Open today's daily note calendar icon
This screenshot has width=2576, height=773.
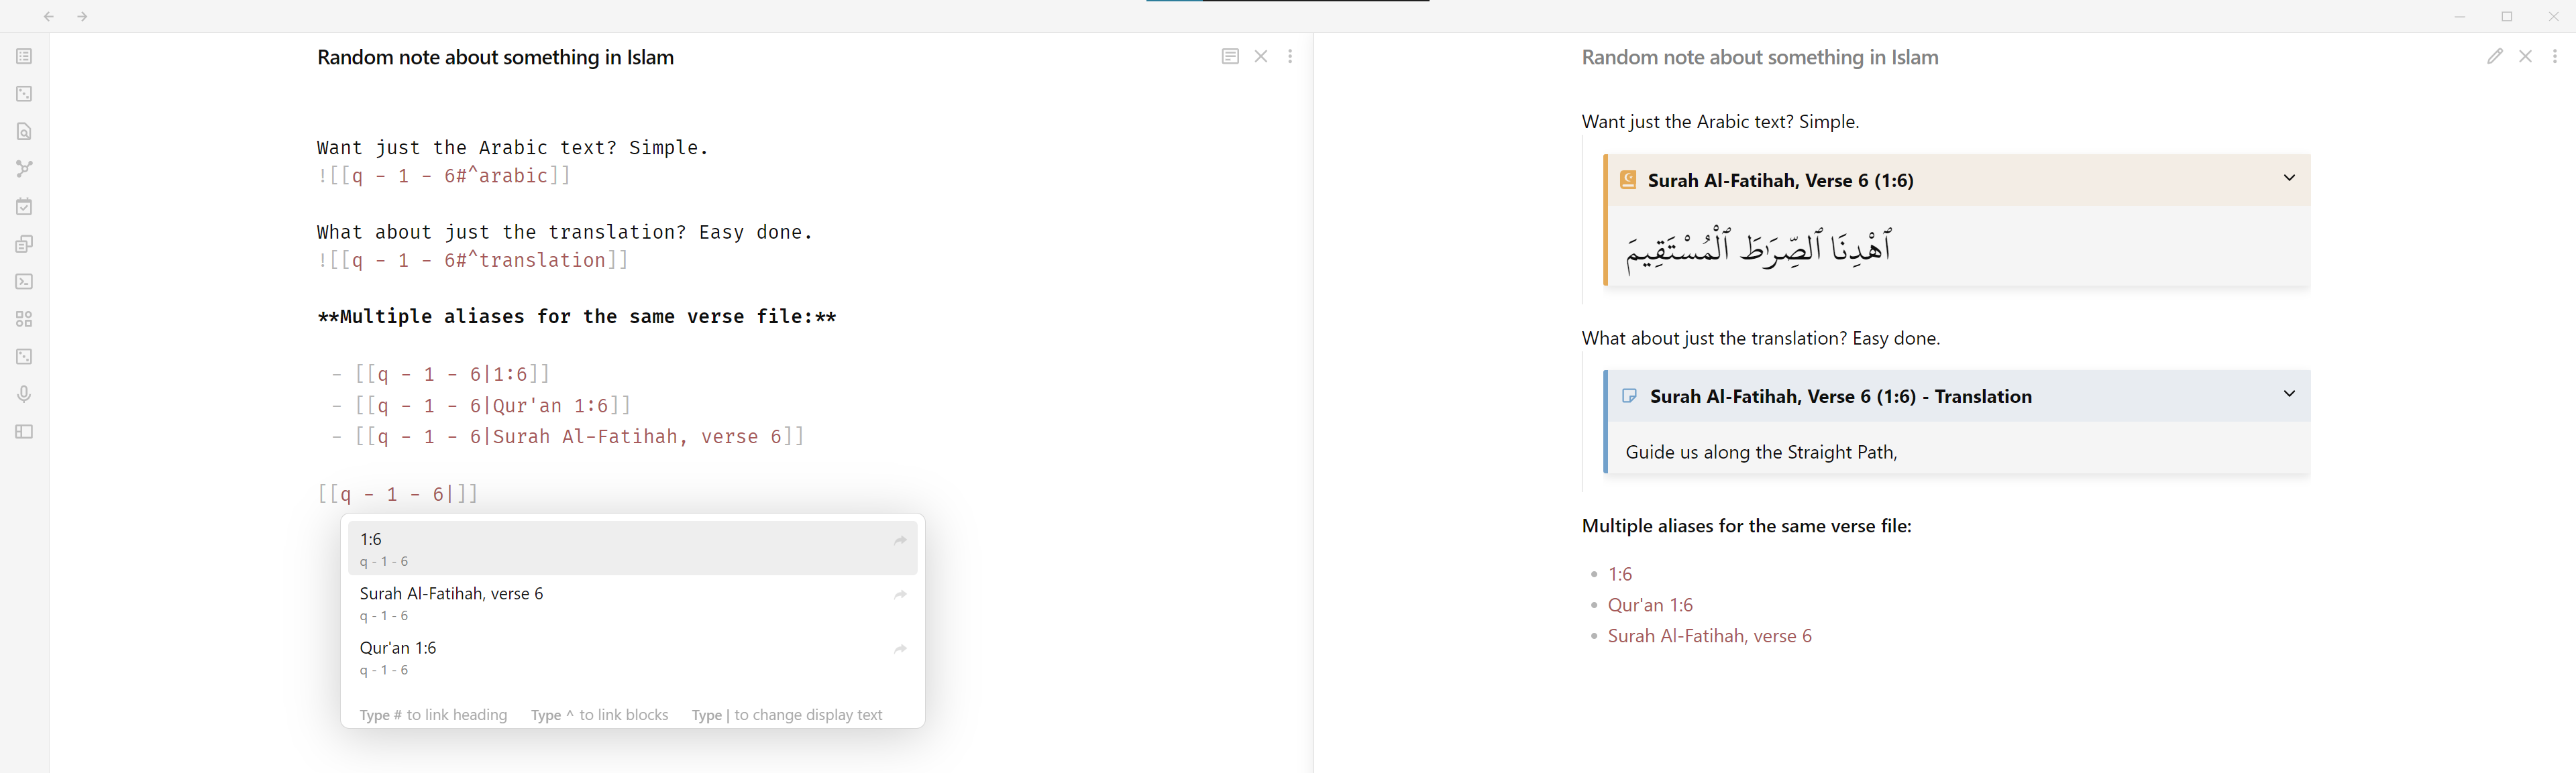tap(23, 206)
